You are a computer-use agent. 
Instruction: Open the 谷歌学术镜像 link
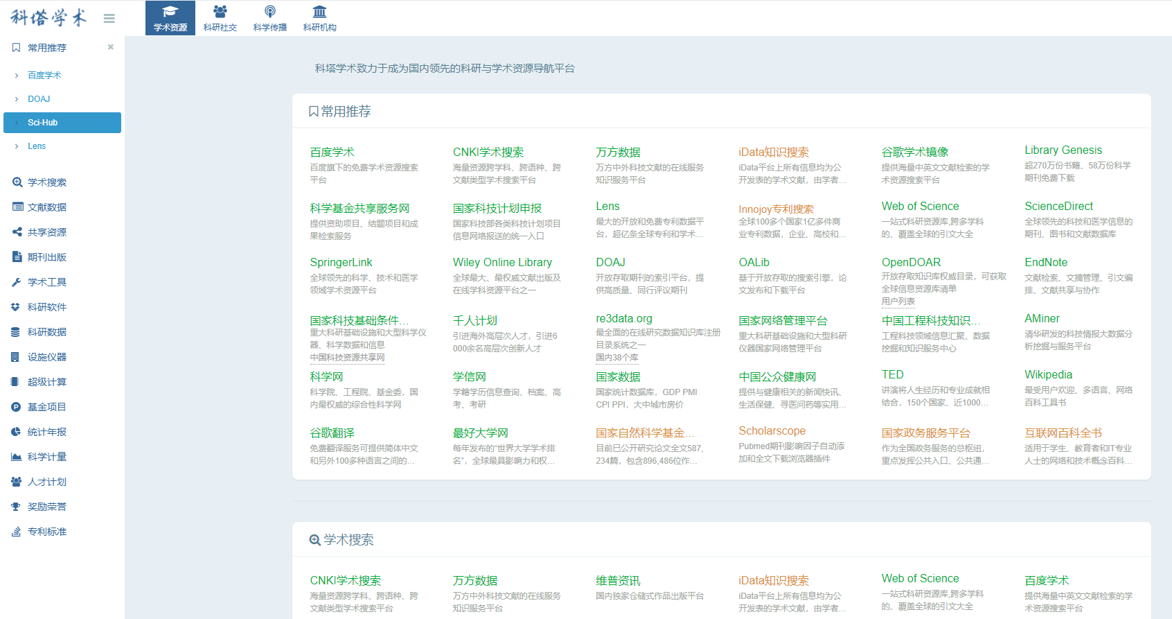tap(915, 152)
